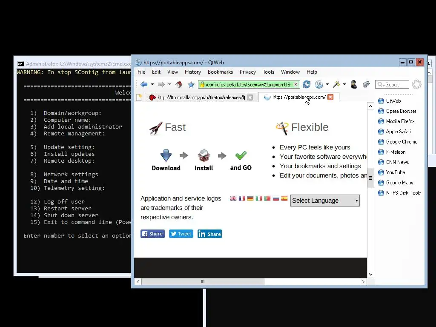The height and width of the screenshot is (327, 436).
Task: Click the address bar URL field
Action: (248, 85)
